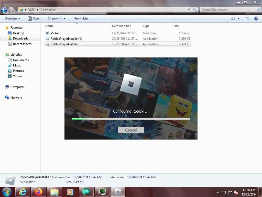This screenshot has height=197, width=262.
Task: Create a New folder
Action: click(81, 18)
